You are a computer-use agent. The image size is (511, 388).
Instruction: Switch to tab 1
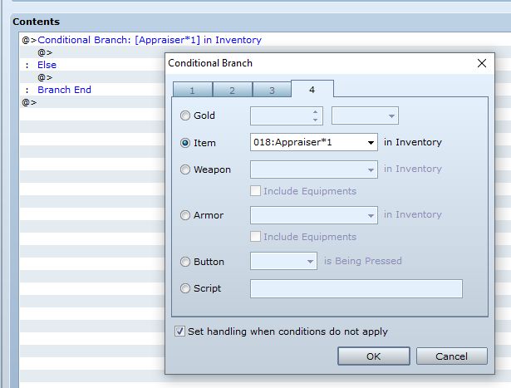tap(192, 90)
